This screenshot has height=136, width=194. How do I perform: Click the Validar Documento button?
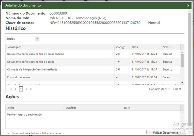coord(165,132)
